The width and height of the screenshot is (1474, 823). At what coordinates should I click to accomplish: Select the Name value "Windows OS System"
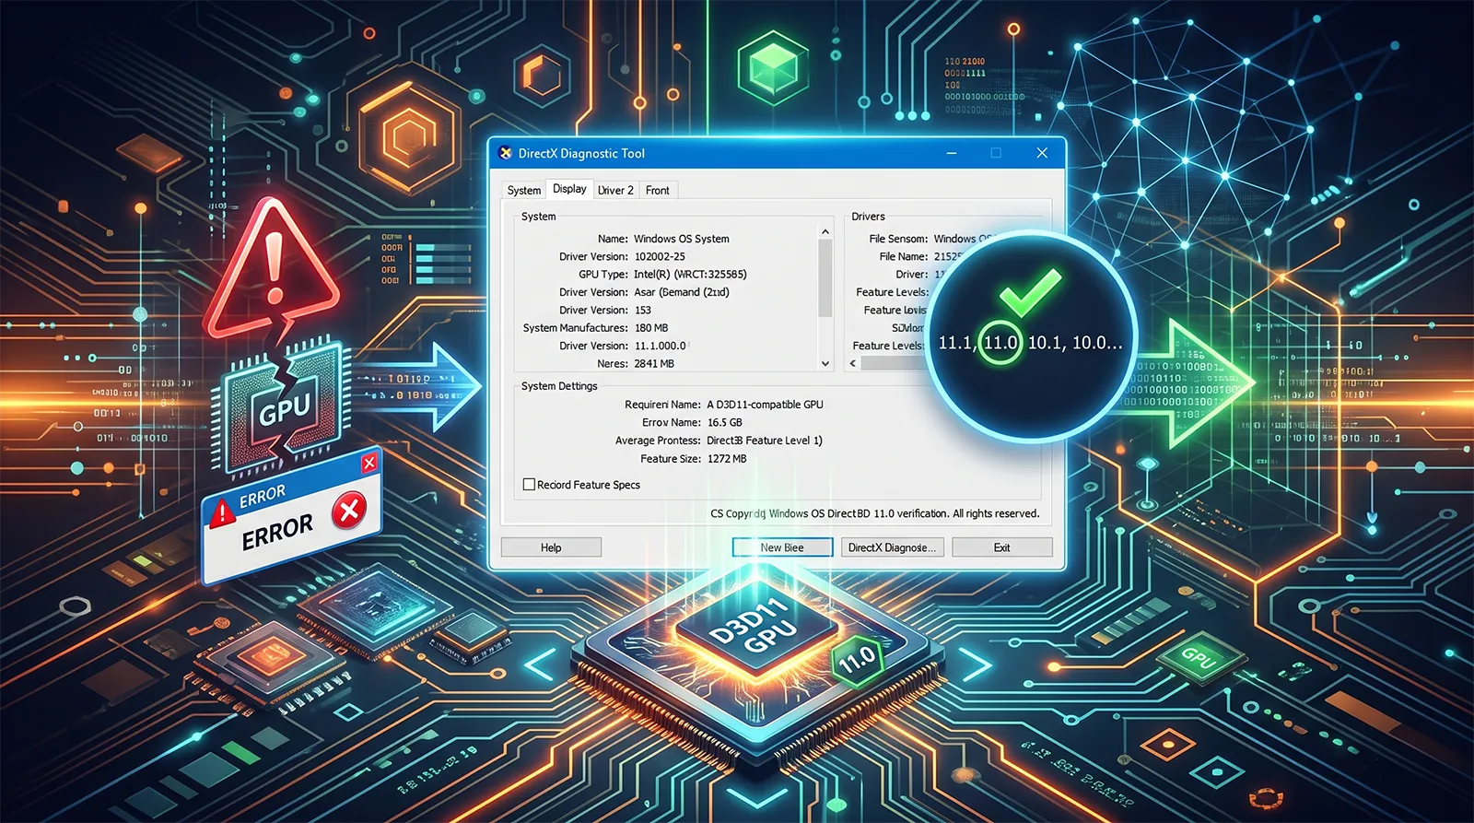click(x=682, y=239)
